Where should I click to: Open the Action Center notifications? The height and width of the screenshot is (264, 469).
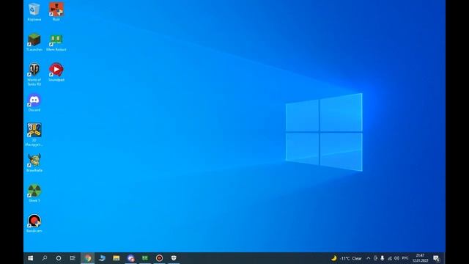[x=437, y=258]
